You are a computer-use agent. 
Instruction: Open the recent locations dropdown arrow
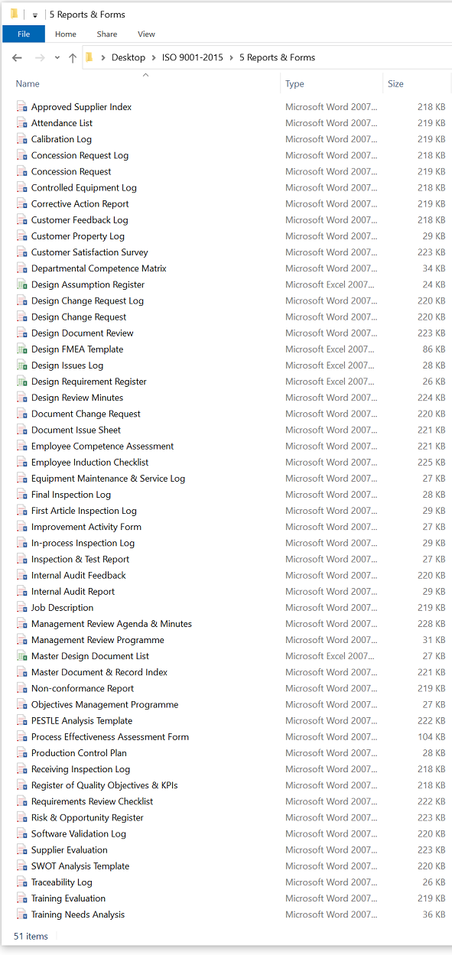point(58,58)
